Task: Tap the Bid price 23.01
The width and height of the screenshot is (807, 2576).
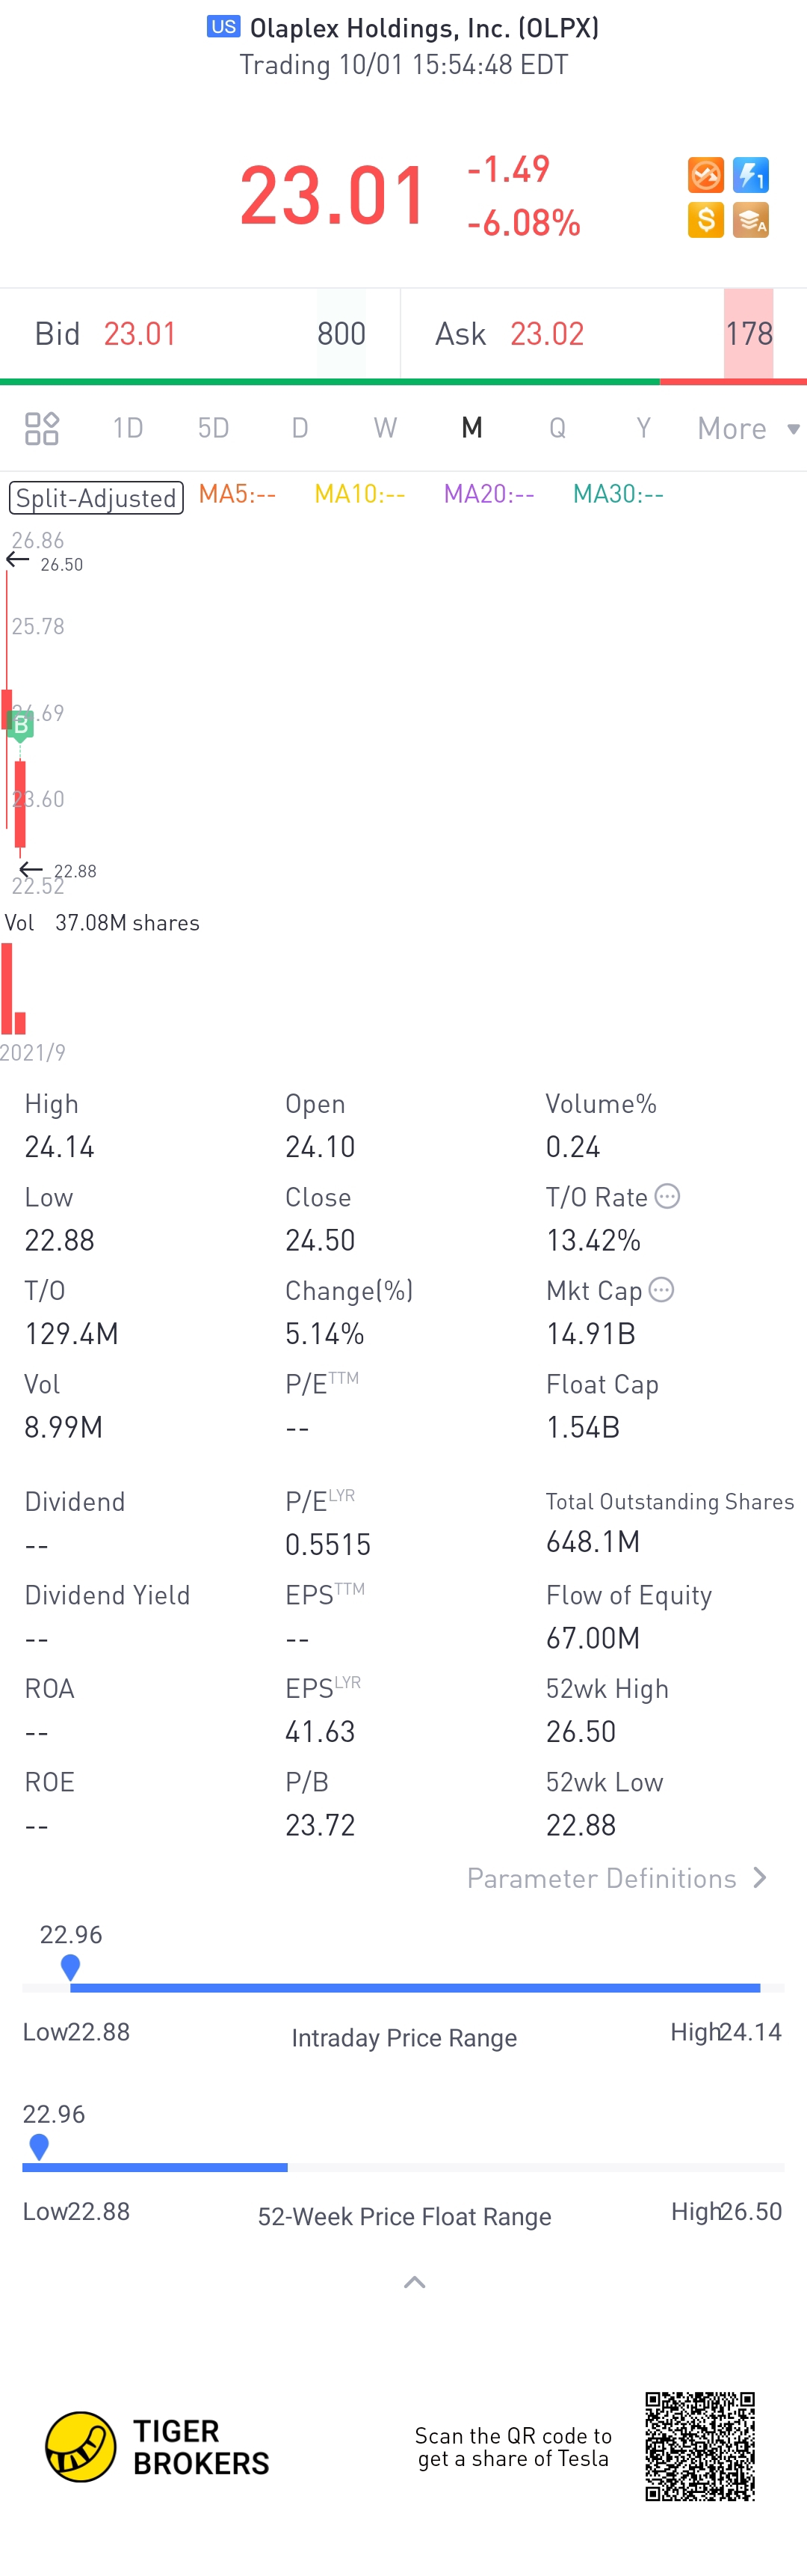Action: pos(140,334)
